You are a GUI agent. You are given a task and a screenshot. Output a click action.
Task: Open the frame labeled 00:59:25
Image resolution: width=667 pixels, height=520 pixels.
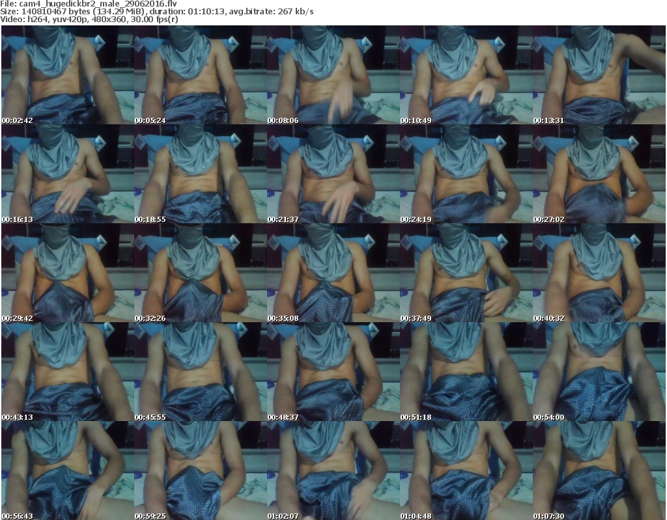(x=201, y=471)
